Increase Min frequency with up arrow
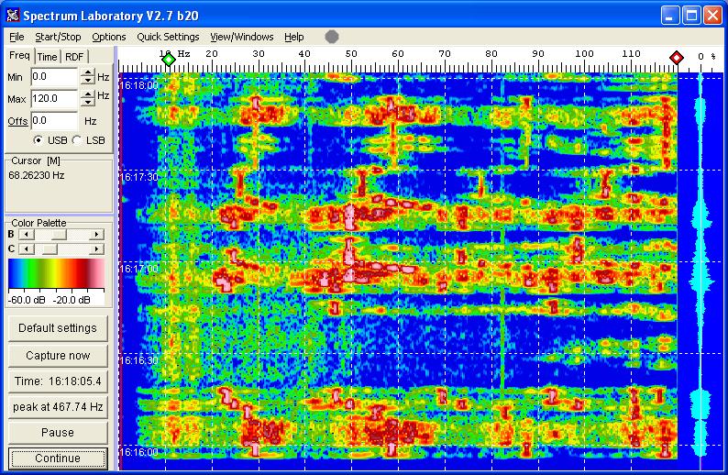728x475 pixels. pyautogui.click(x=88, y=72)
